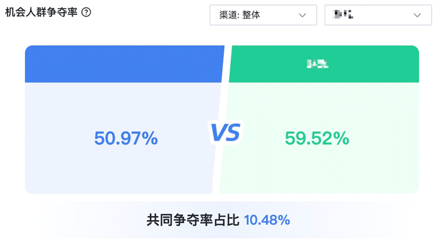438x241 pixels.
Task: Click the 10.48% shared rate value
Action: [267, 220]
